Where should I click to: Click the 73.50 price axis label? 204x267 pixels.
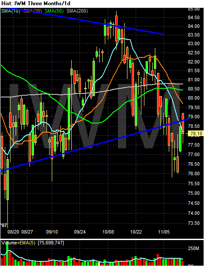(x=194, y=223)
